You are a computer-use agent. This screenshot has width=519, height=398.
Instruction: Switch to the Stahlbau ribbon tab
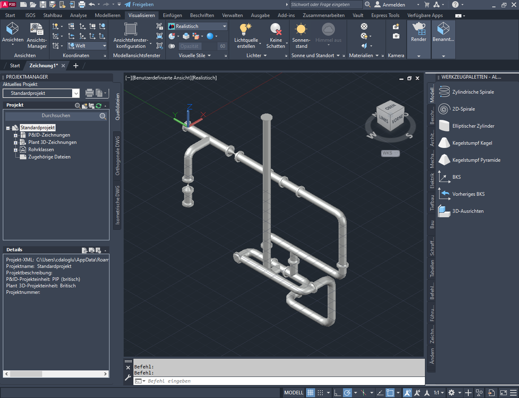tap(53, 15)
